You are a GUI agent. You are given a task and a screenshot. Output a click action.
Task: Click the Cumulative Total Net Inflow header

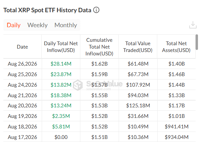click(99, 47)
